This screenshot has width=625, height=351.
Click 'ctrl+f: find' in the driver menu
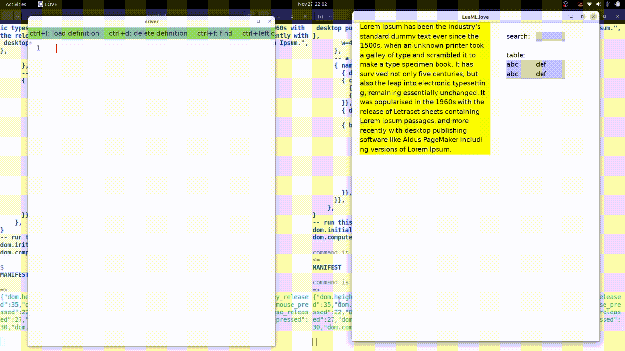pos(214,34)
